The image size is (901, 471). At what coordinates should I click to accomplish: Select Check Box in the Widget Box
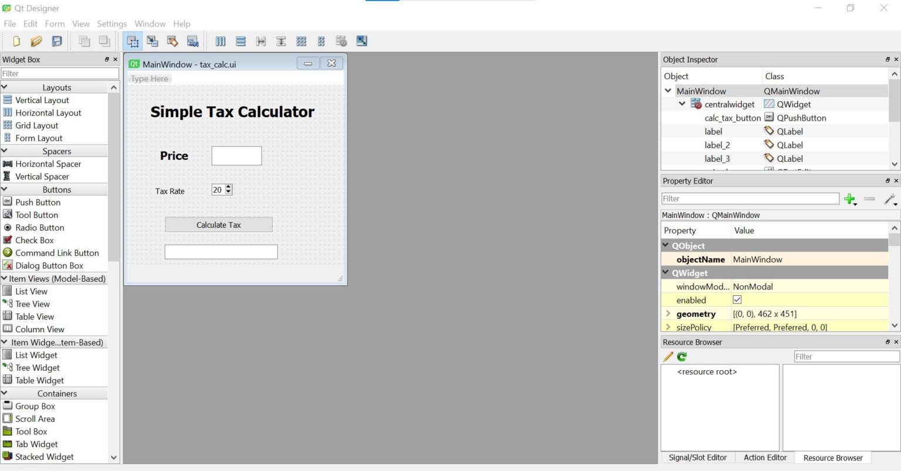pos(35,240)
